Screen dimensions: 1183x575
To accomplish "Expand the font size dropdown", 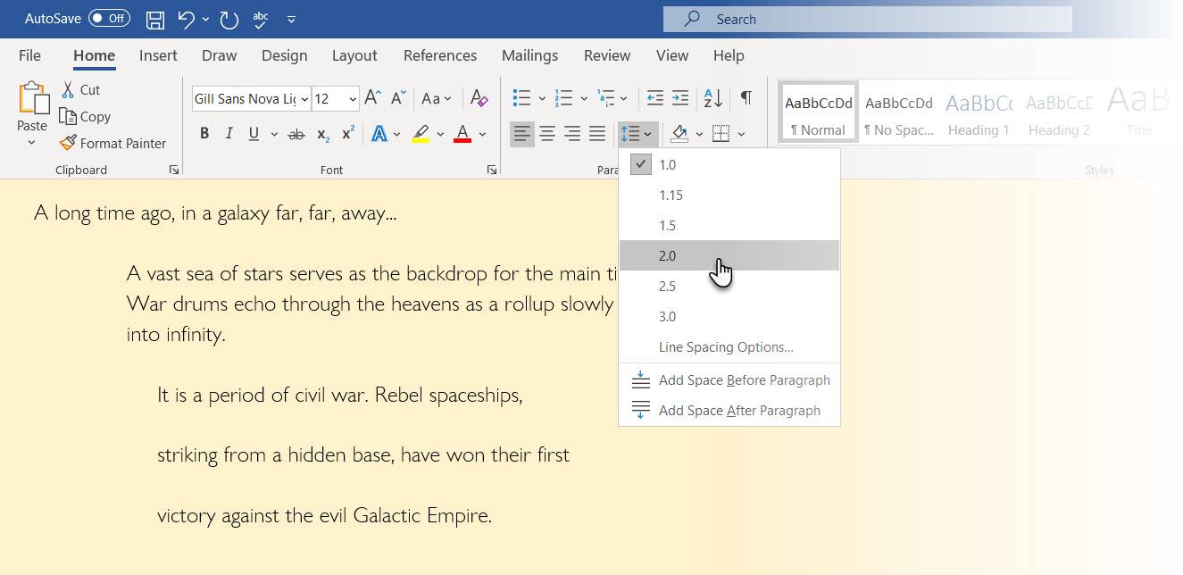I will [x=353, y=99].
